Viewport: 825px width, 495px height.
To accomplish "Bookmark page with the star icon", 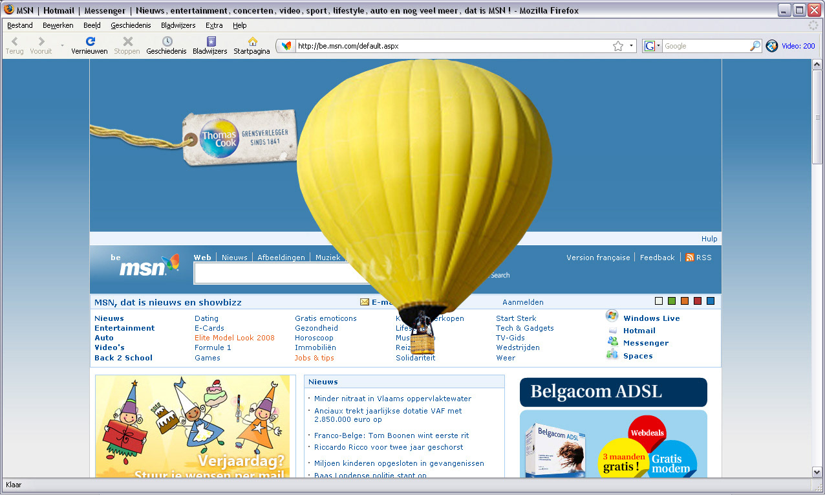I will [618, 46].
